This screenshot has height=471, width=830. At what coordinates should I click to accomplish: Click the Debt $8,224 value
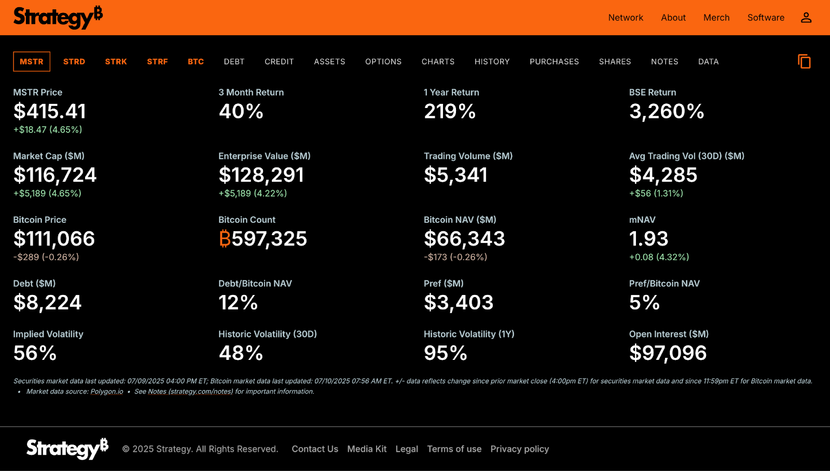point(47,303)
